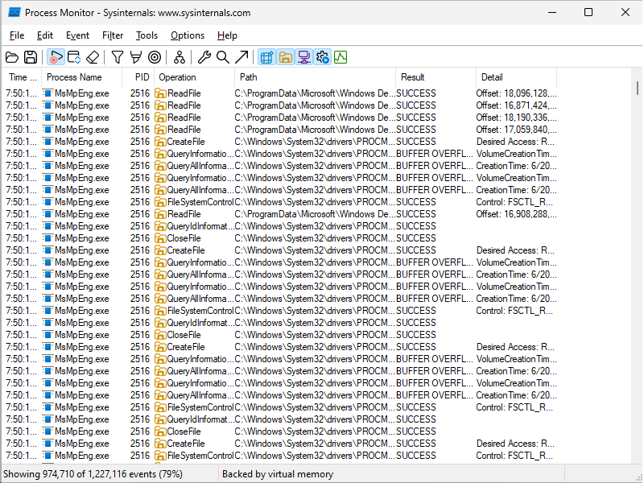Toggle the Autoscroll button
This screenshot has height=483, width=644.
click(74, 57)
